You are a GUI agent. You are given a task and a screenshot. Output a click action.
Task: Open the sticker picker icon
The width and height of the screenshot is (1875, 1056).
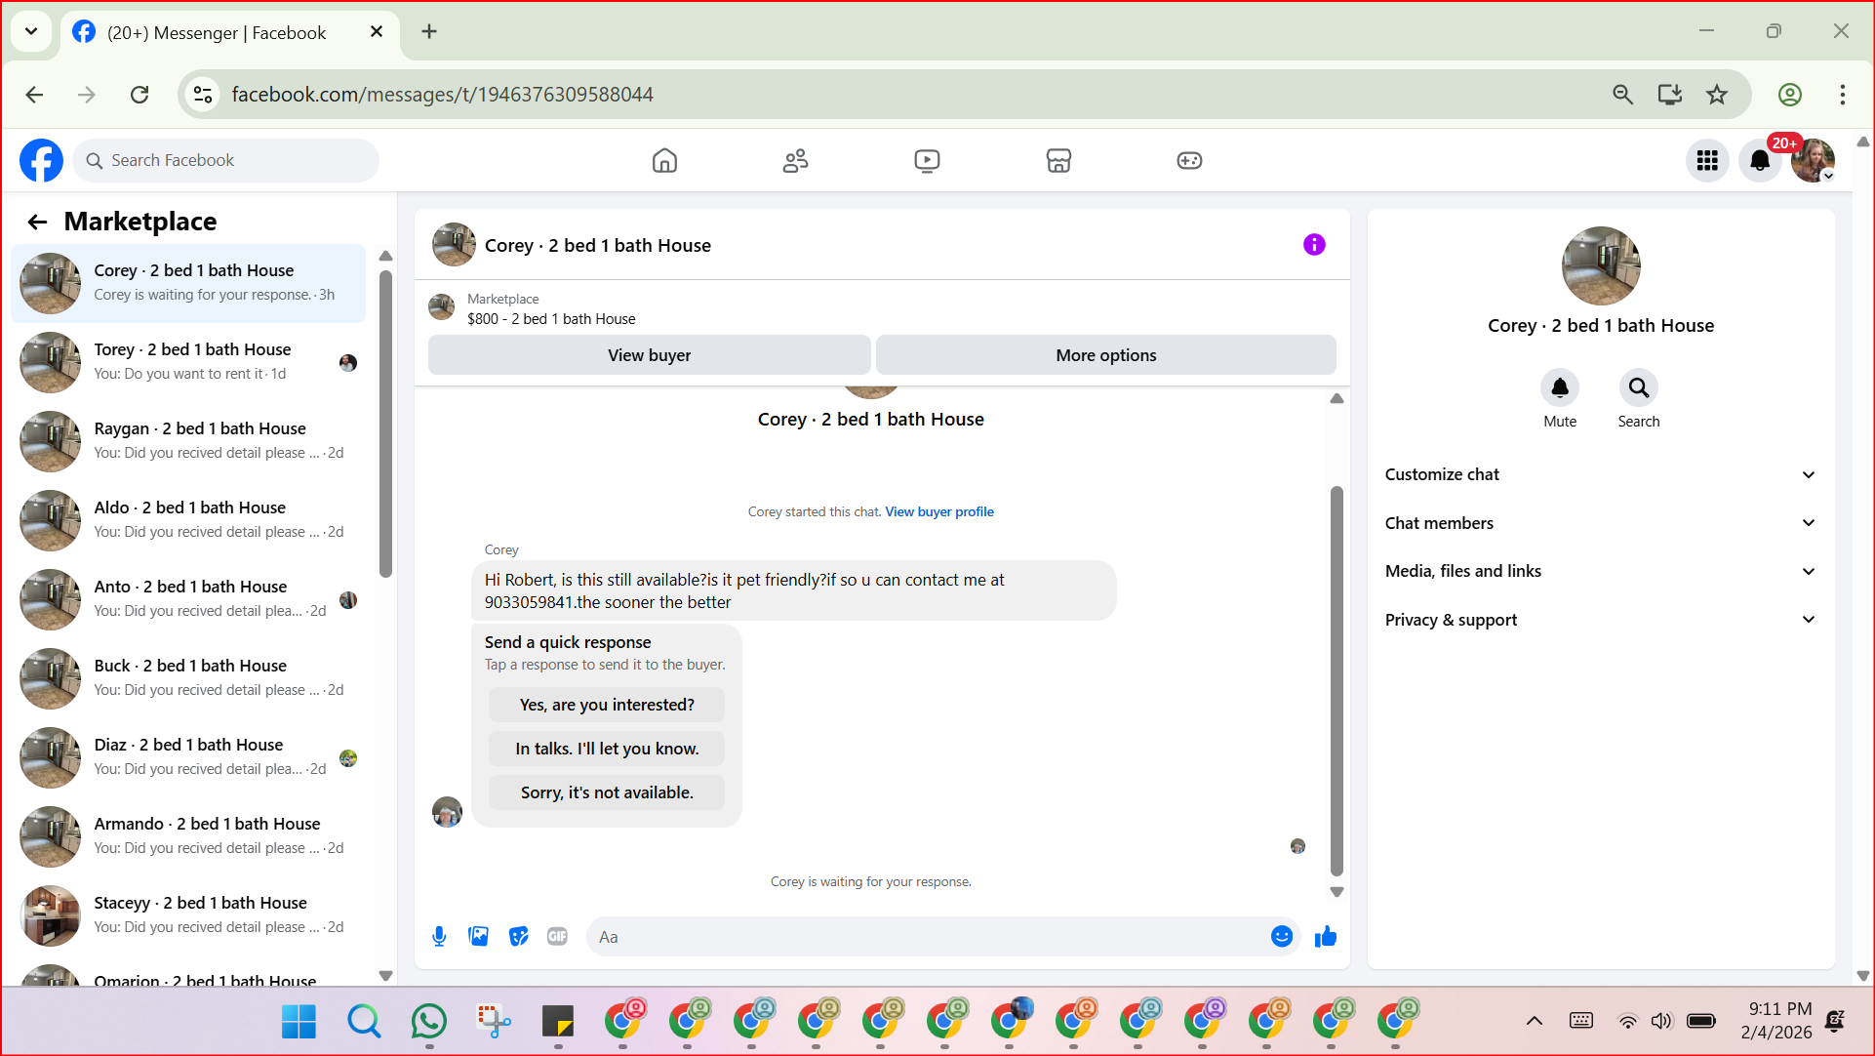click(x=519, y=937)
